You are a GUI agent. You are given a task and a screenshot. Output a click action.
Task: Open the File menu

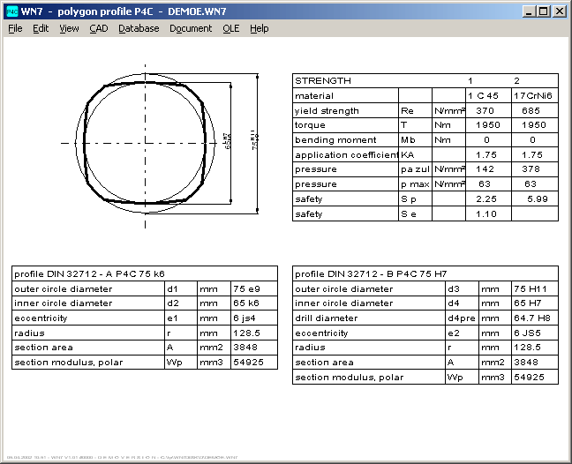[x=15, y=28]
